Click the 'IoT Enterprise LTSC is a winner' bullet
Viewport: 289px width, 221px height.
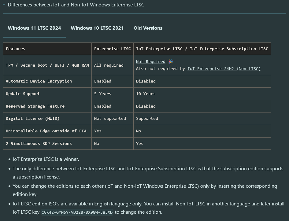pyautogui.click(x=46, y=159)
